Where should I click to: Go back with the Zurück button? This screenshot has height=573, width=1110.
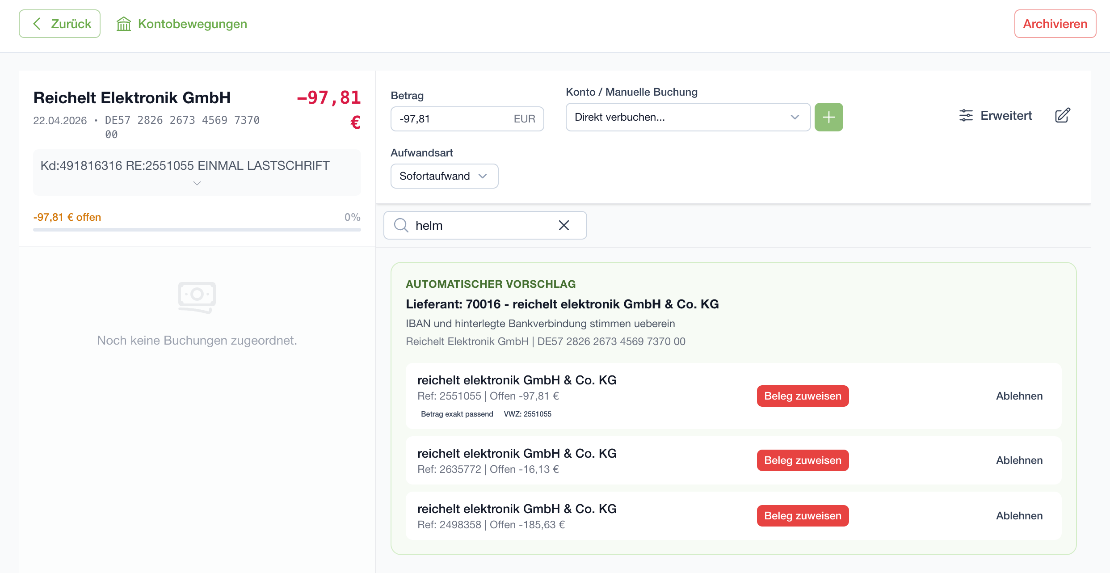coord(59,24)
